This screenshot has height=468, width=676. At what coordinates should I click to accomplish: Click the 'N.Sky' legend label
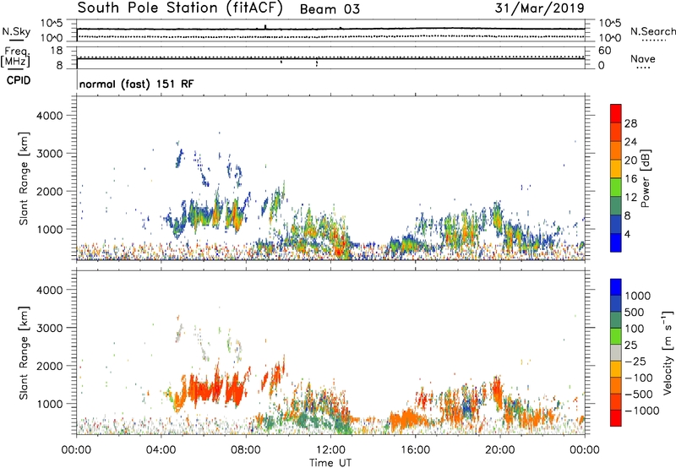point(16,31)
